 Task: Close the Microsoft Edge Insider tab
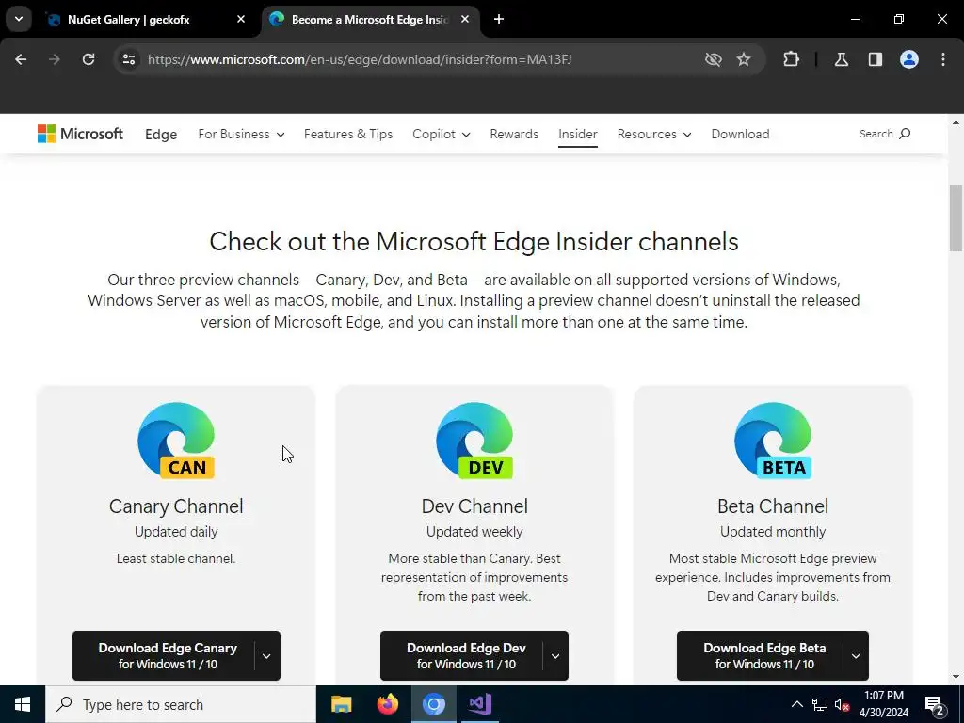click(x=465, y=20)
